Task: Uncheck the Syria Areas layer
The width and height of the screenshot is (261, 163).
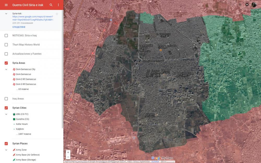Action: point(6,63)
